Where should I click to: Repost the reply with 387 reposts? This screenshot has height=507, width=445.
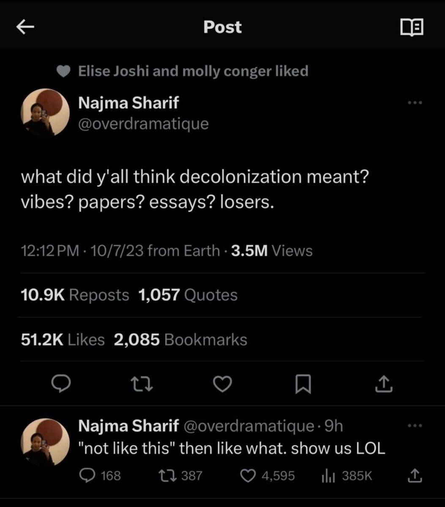pyautogui.click(x=164, y=476)
